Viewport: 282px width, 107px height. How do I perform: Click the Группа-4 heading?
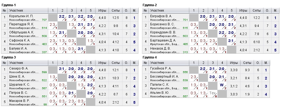149,57
